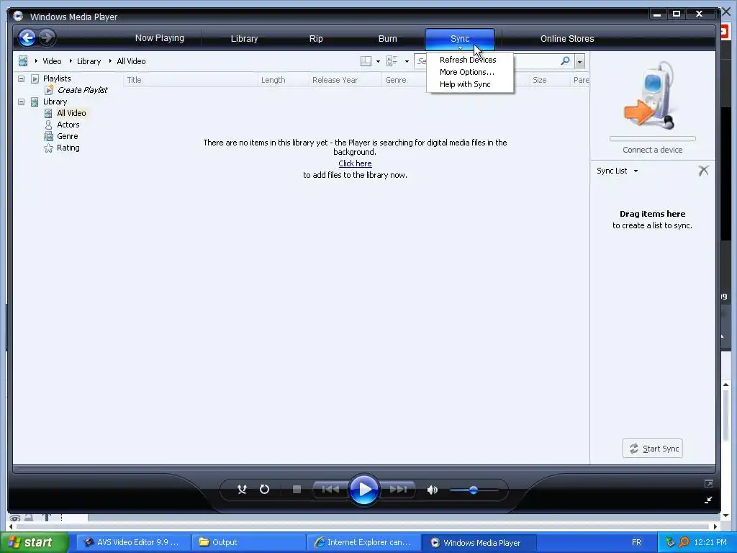Open the layout options dropdown arrow
Screen dimensions: 737x553
click(378, 61)
